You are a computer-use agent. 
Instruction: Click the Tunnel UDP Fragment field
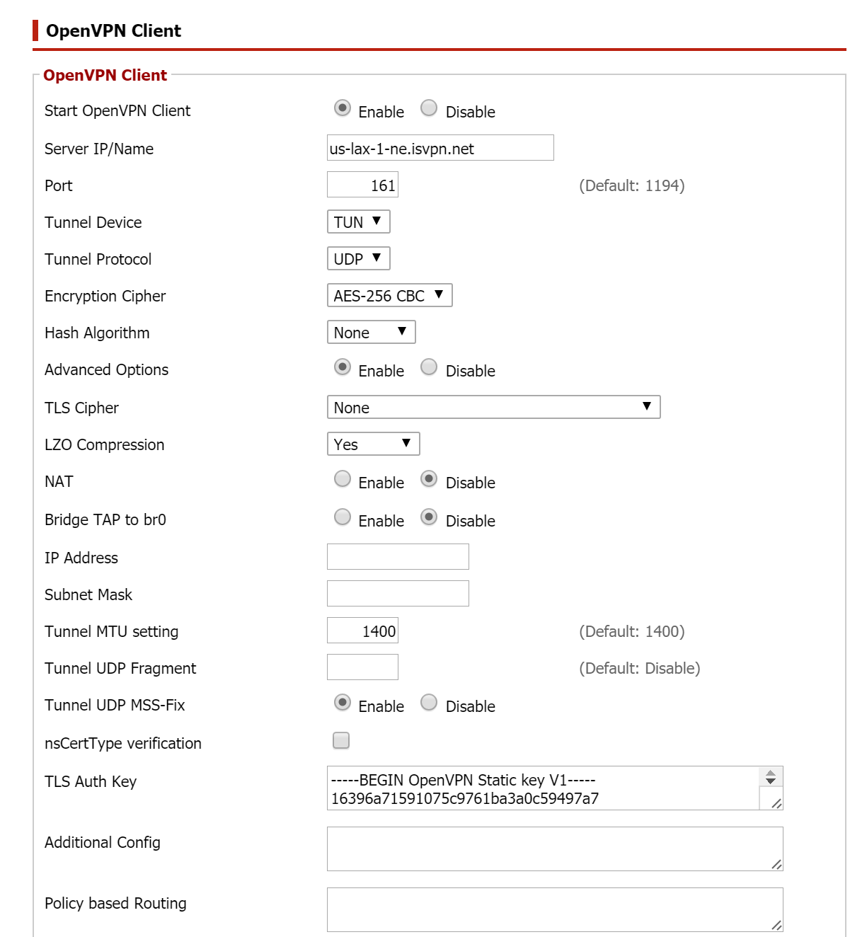click(x=362, y=667)
